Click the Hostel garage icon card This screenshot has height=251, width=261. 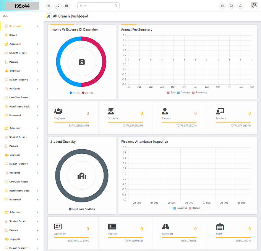220,227
